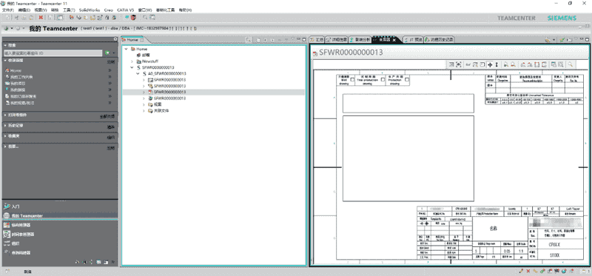Open the 文件(F) menu
The height and width of the screenshot is (276, 592).
click(8, 10)
